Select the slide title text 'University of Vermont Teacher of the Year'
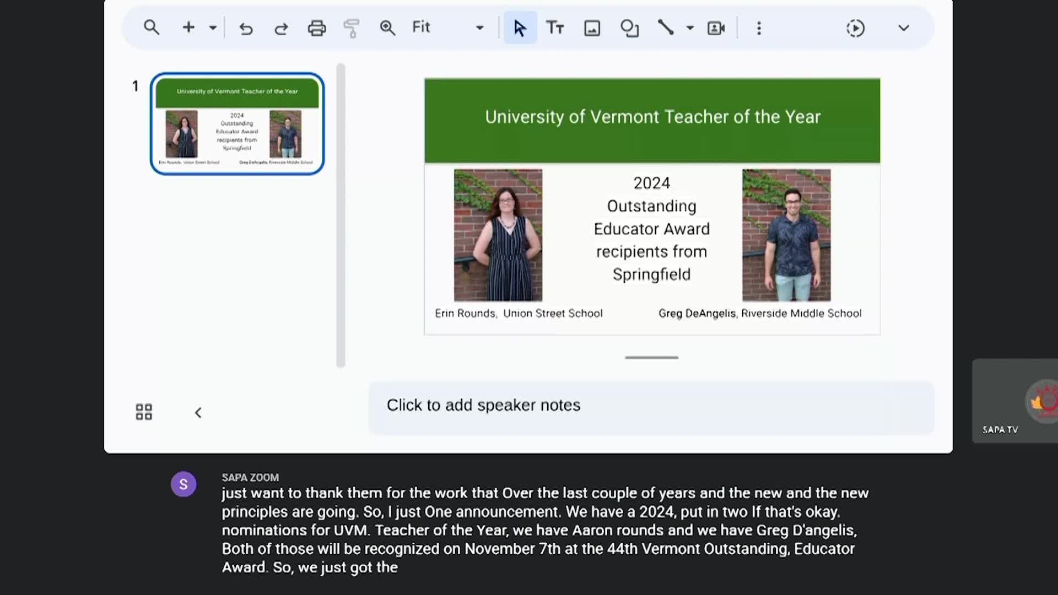 [653, 117]
